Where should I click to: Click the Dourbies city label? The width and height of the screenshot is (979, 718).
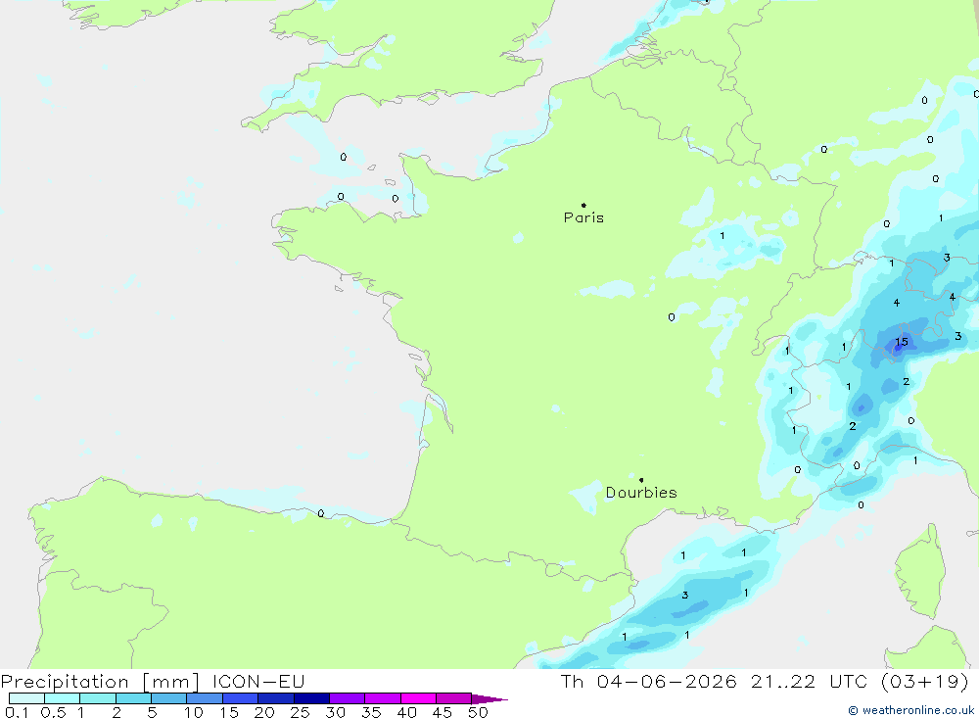(x=641, y=493)
